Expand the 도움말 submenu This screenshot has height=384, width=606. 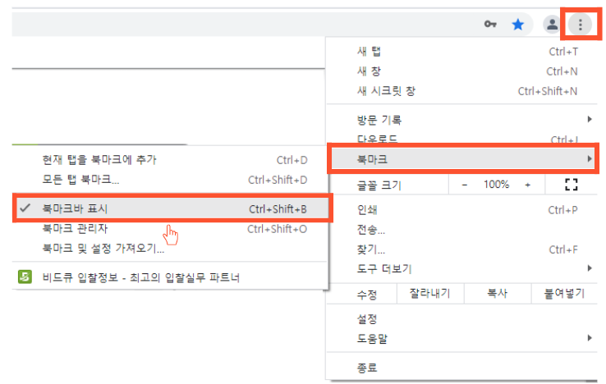tap(461, 338)
